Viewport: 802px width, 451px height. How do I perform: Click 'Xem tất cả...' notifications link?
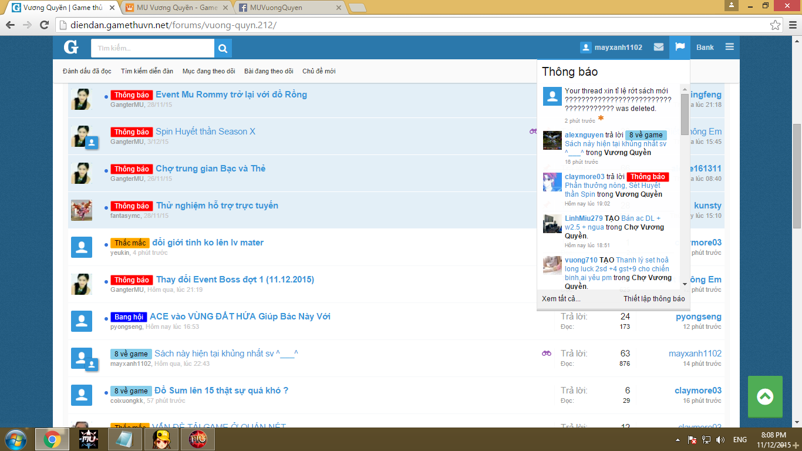(561, 299)
